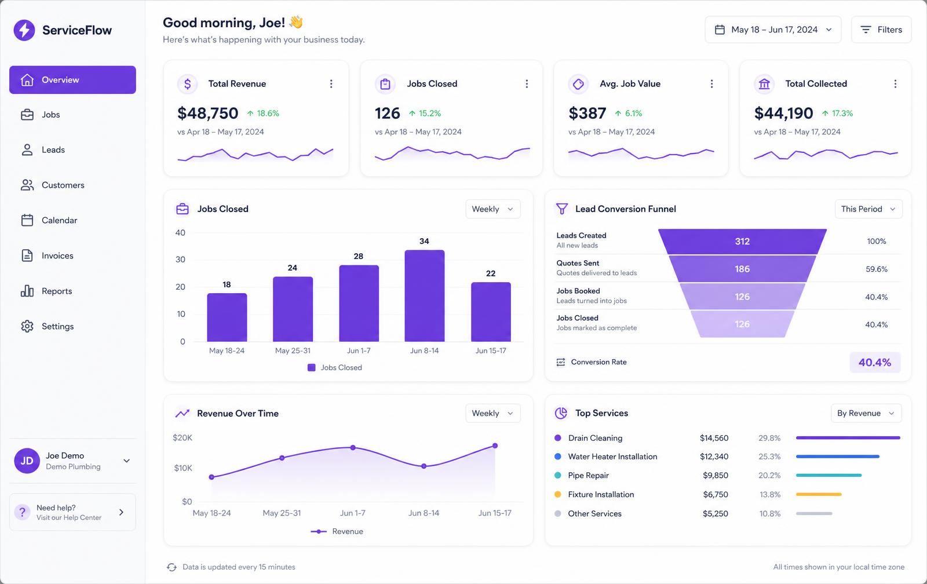927x584 pixels.
Task: Open the Reports menu item
Action: 72,291
